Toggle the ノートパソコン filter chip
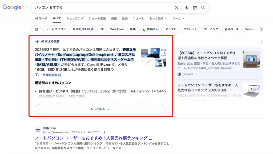This screenshot has width=273, height=154. [56, 29]
